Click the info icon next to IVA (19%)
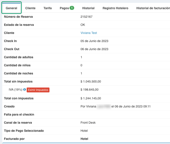 click(25, 90)
